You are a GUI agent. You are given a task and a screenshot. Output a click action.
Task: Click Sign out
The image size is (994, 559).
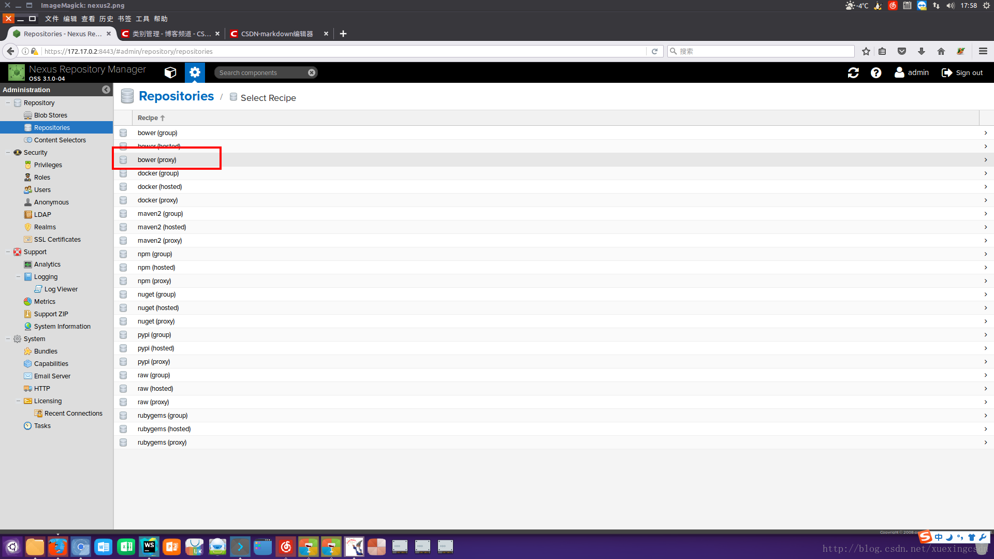pyautogui.click(x=962, y=73)
